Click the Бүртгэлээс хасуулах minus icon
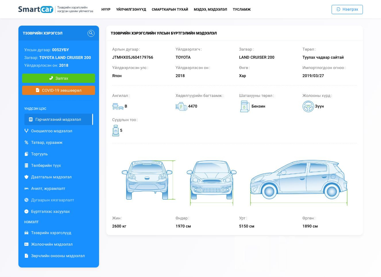 coord(26,211)
